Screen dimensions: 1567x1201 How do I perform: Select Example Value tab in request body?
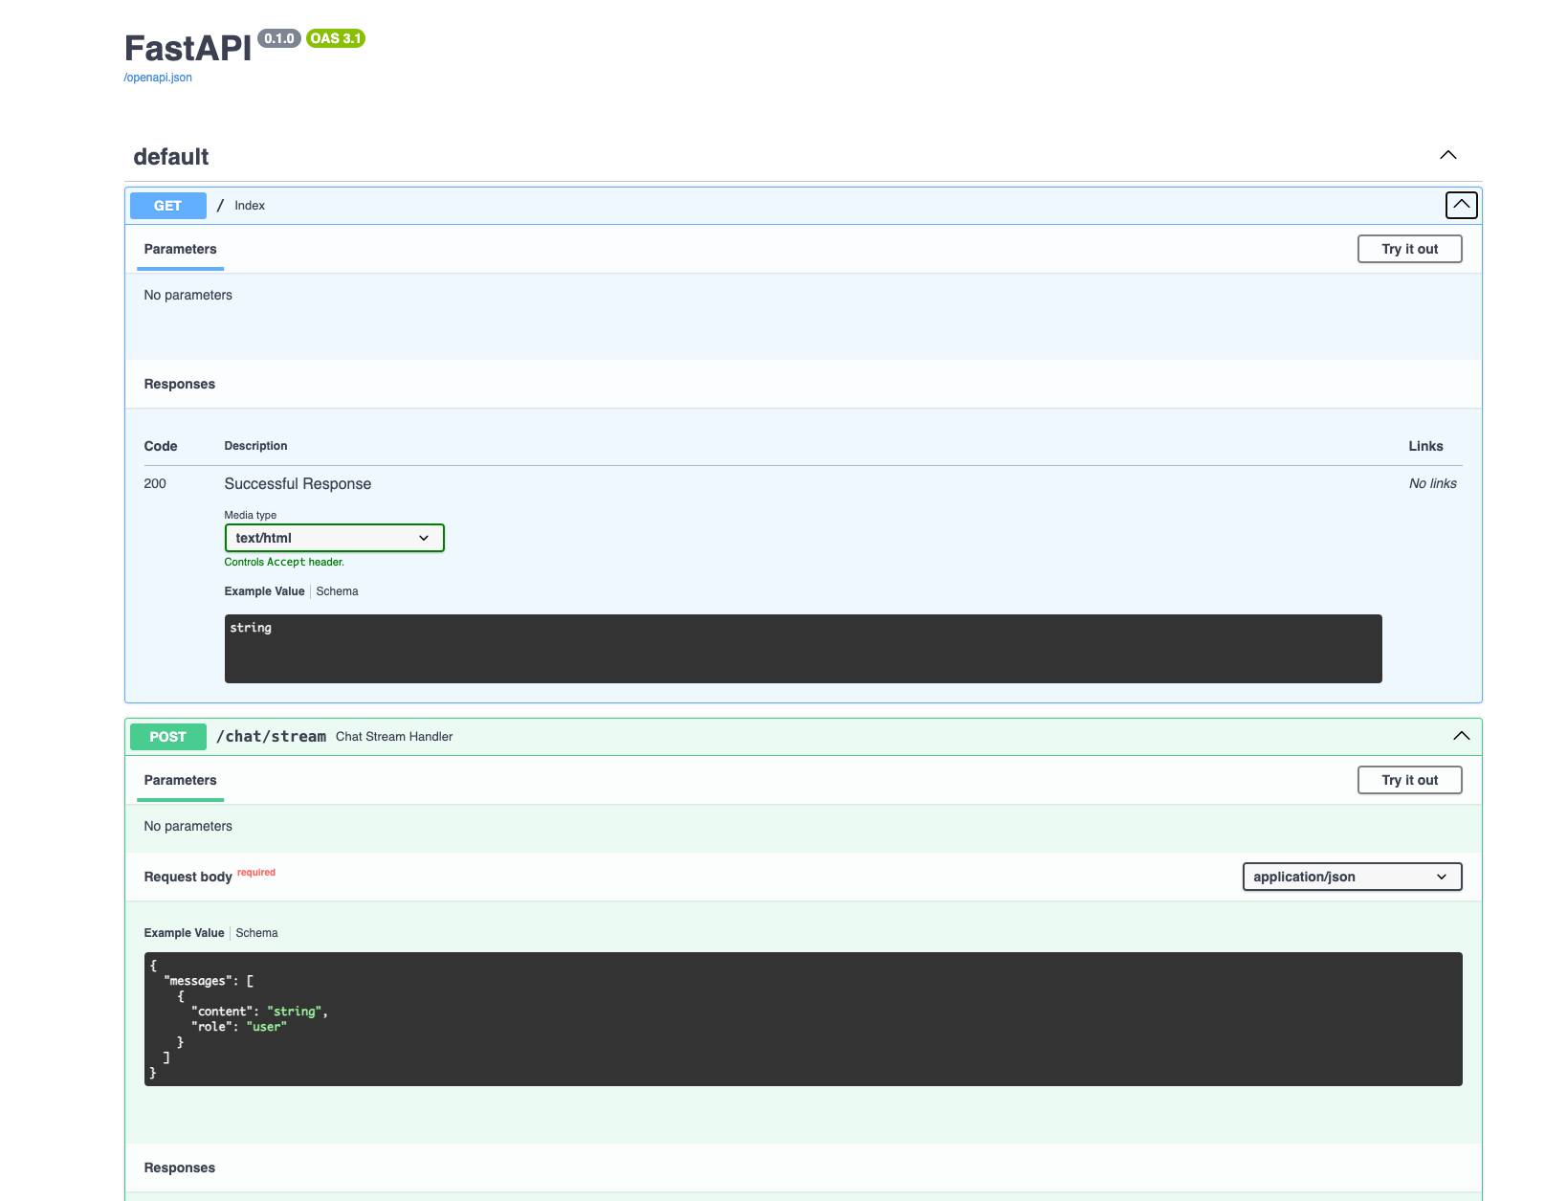pyautogui.click(x=184, y=933)
